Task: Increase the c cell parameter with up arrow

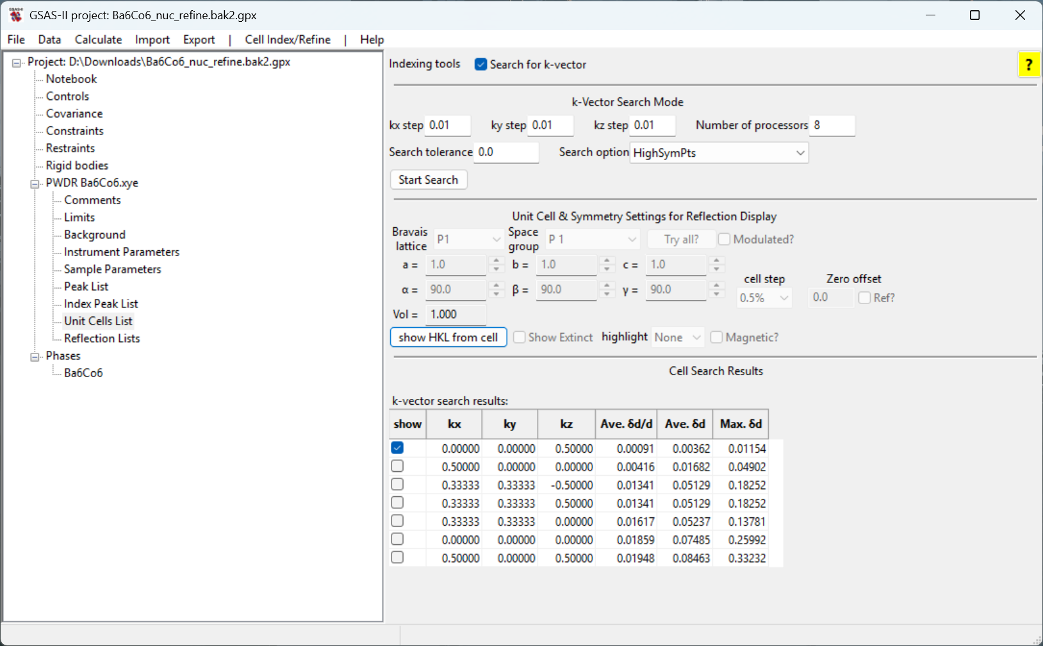Action: tap(717, 260)
